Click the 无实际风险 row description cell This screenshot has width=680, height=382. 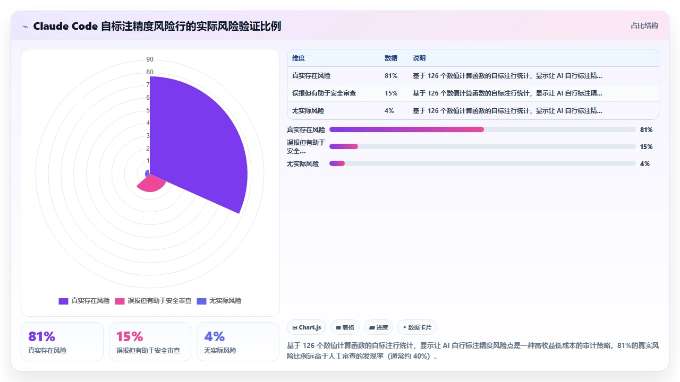(507, 111)
